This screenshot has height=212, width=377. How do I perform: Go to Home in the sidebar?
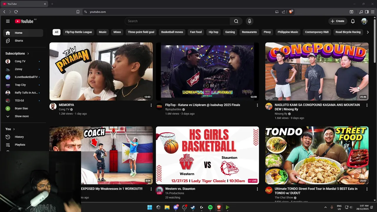pyautogui.click(x=23, y=33)
